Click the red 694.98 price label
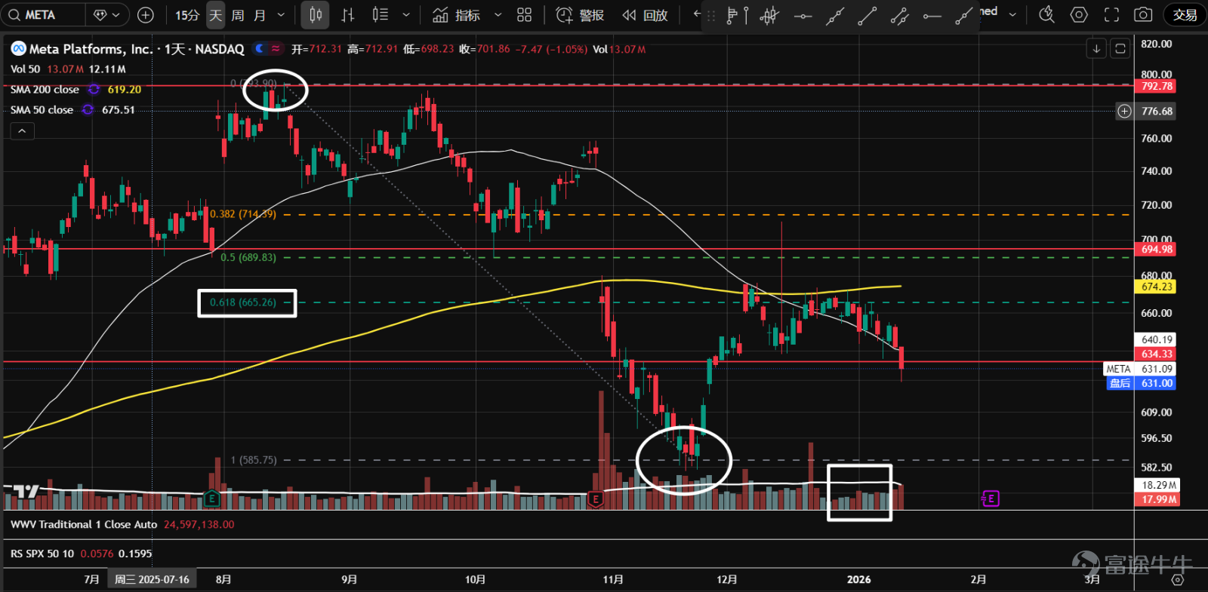1208x592 pixels. (x=1156, y=249)
